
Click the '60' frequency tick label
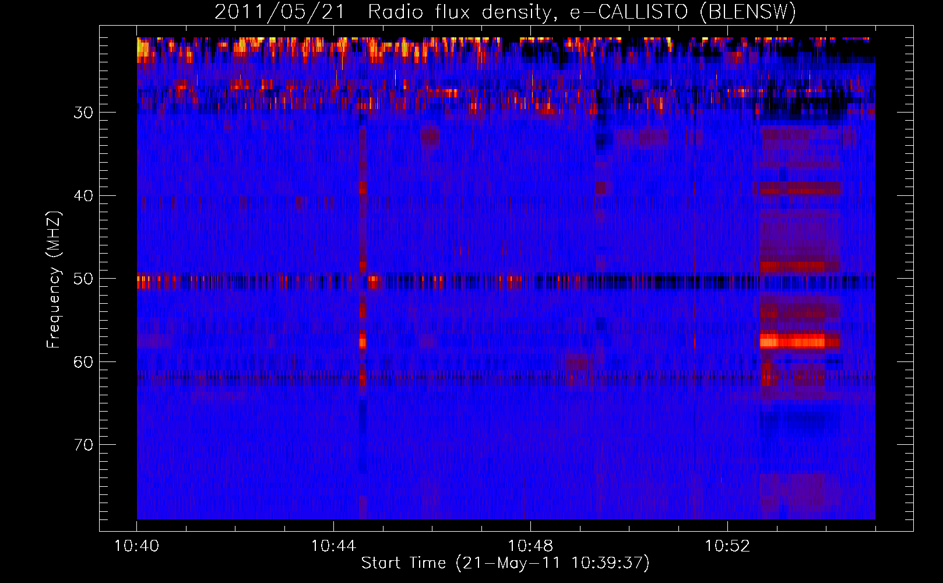point(83,362)
